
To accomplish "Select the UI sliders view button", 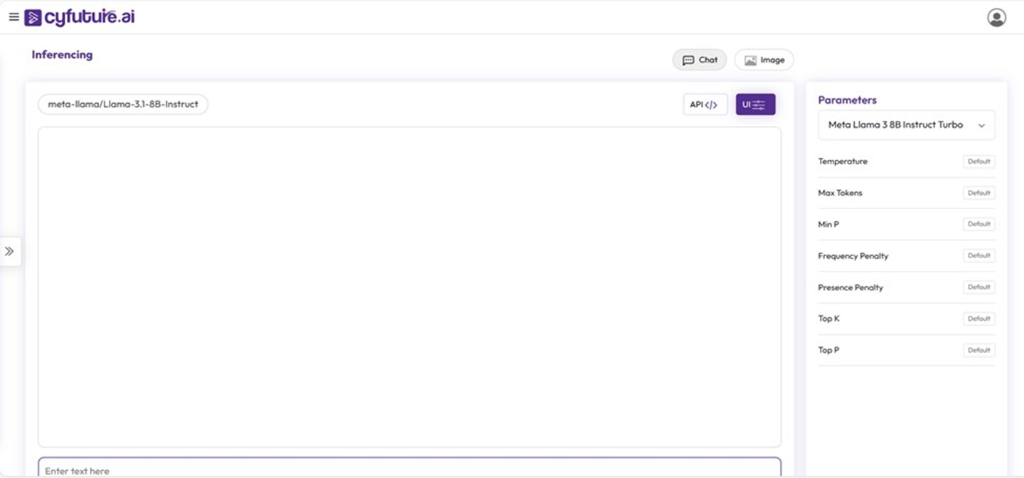I will coord(755,105).
